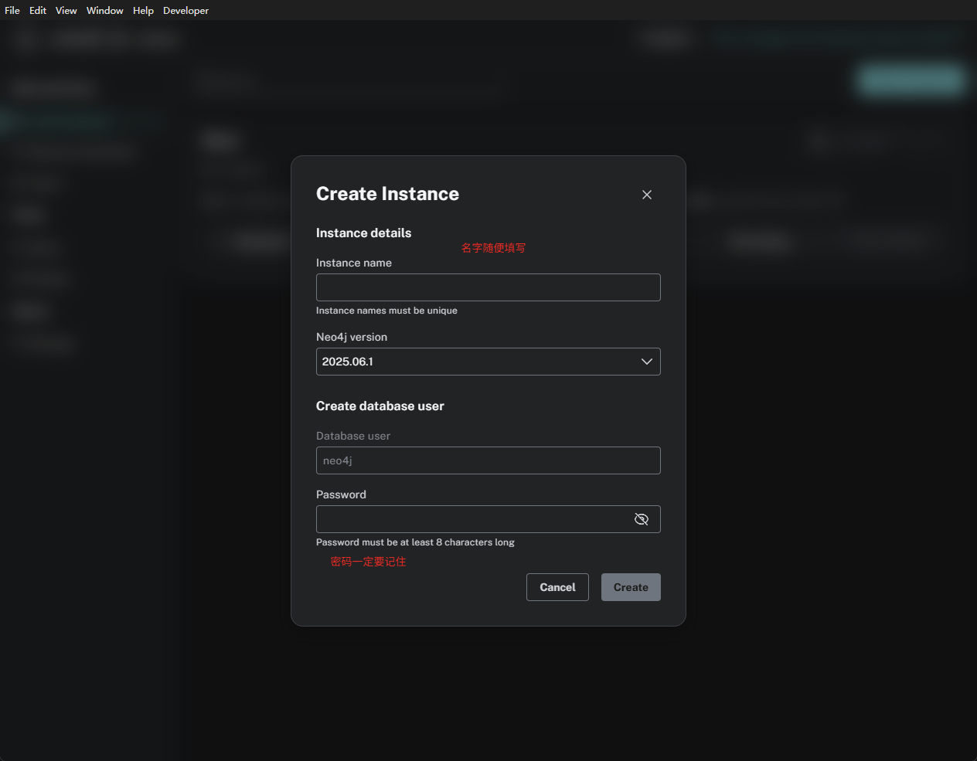977x761 pixels.
Task: Click the "Instance names must be unique" hint
Action: pyautogui.click(x=386, y=311)
